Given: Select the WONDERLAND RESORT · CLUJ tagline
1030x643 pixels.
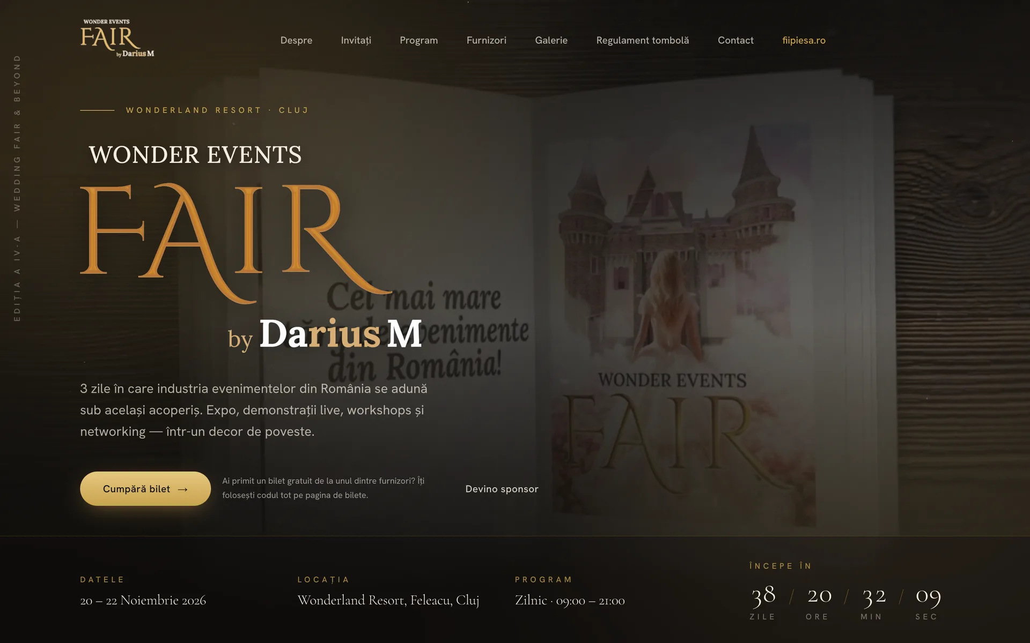Looking at the screenshot, I should click(217, 110).
